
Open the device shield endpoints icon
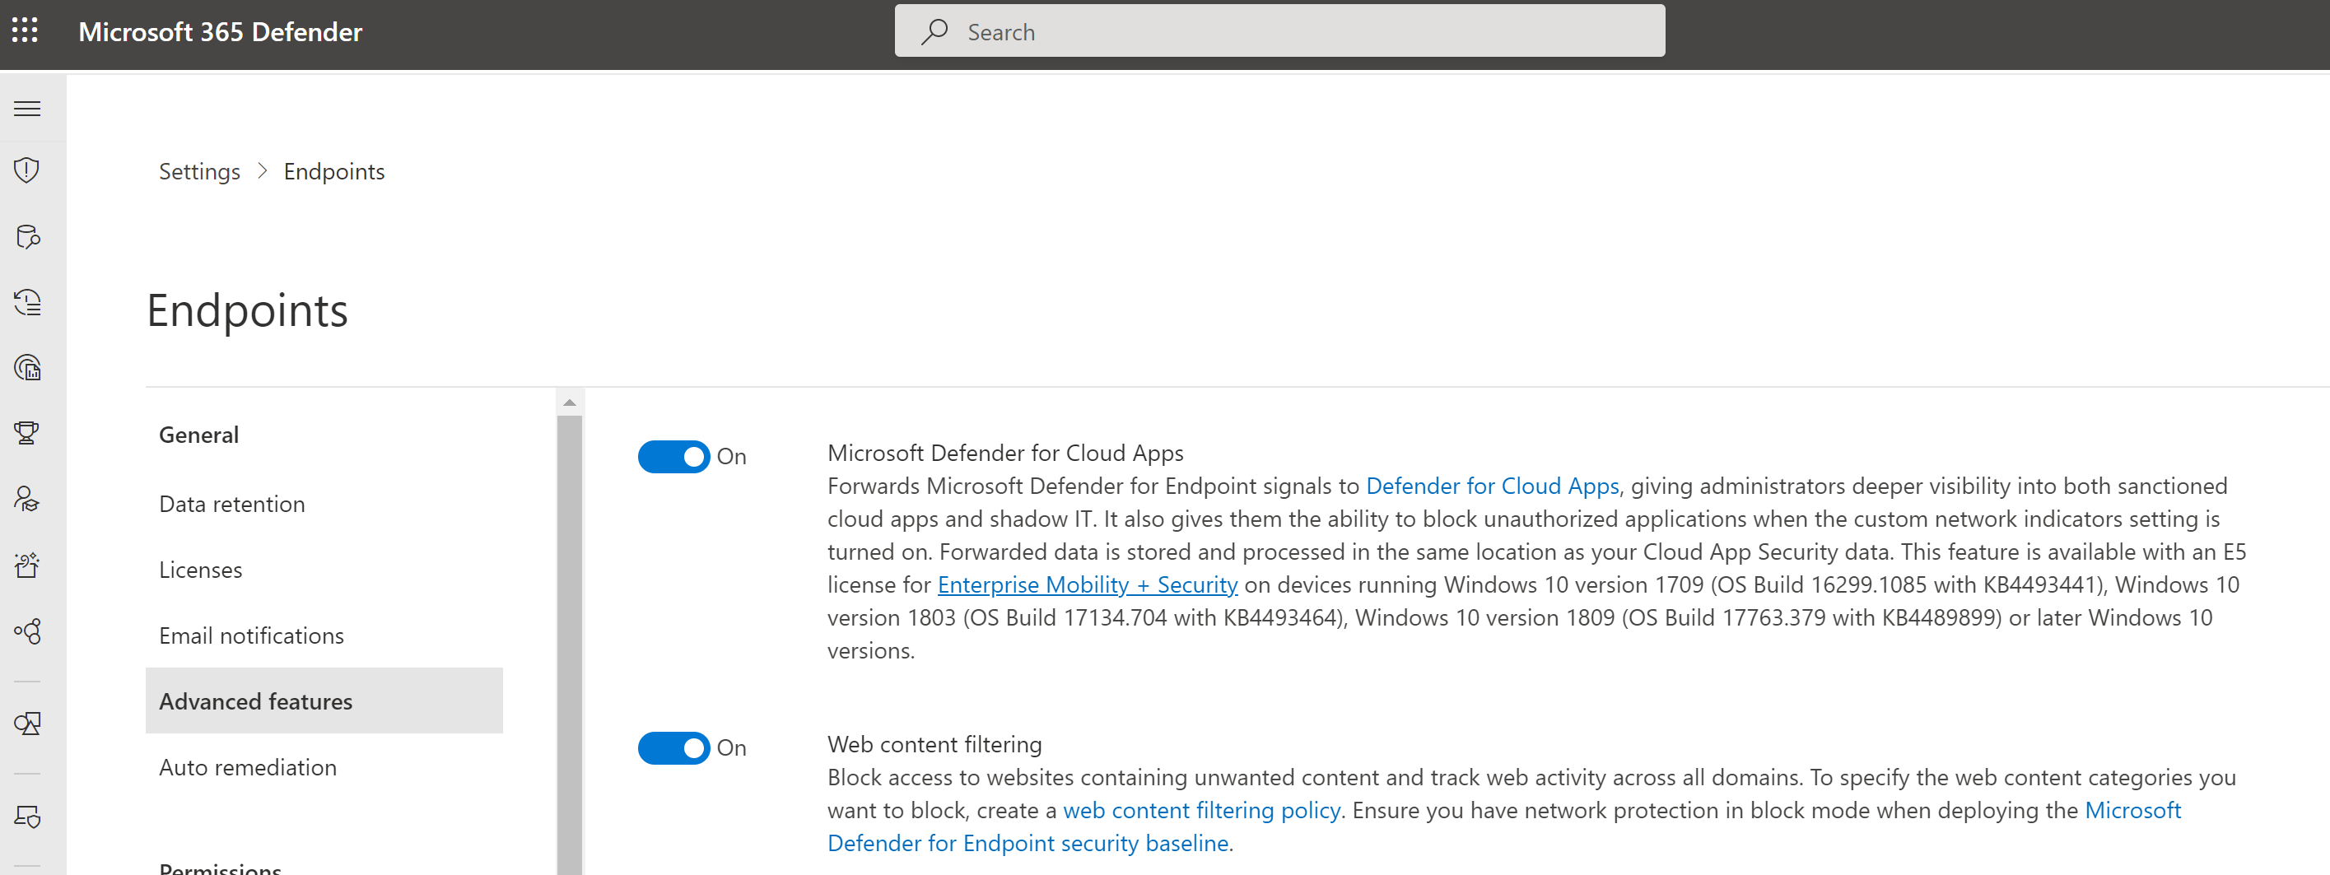[x=27, y=817]
